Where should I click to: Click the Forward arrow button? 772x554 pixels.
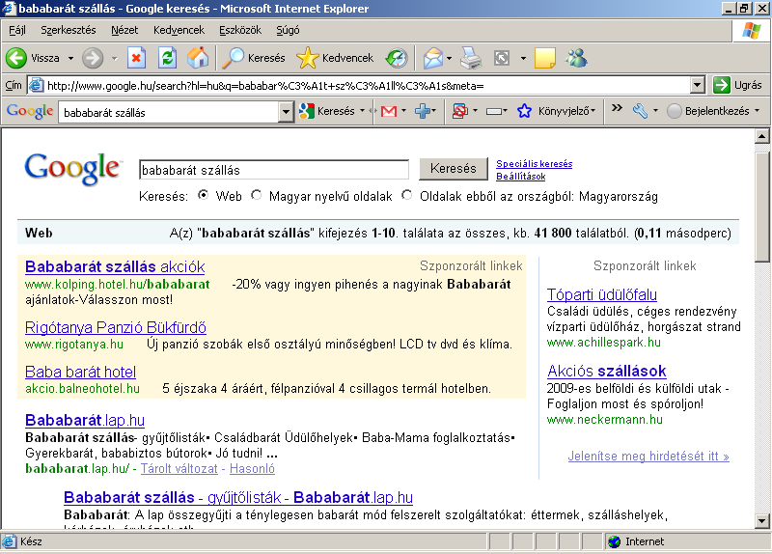92,58
